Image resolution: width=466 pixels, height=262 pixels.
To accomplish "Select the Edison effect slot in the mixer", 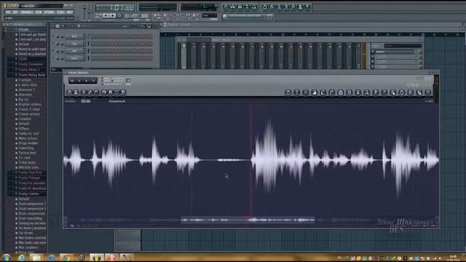I will click(395, 52).
